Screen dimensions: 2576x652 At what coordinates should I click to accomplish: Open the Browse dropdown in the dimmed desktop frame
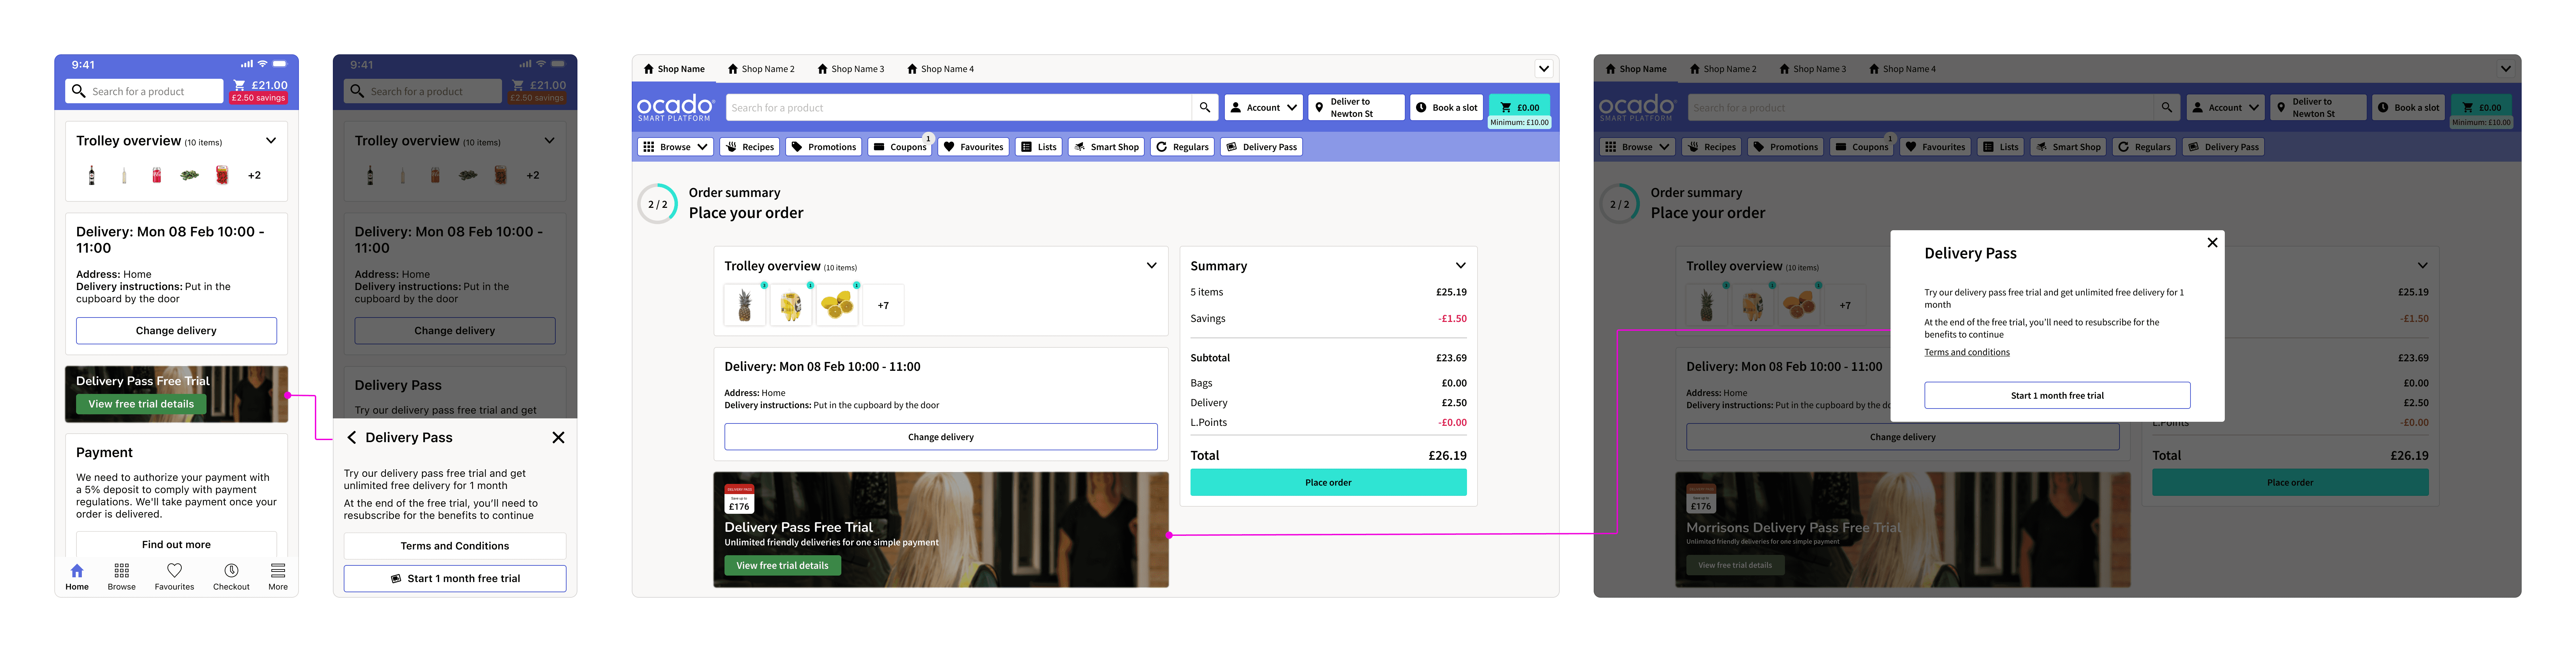[x=1637, y=147]
